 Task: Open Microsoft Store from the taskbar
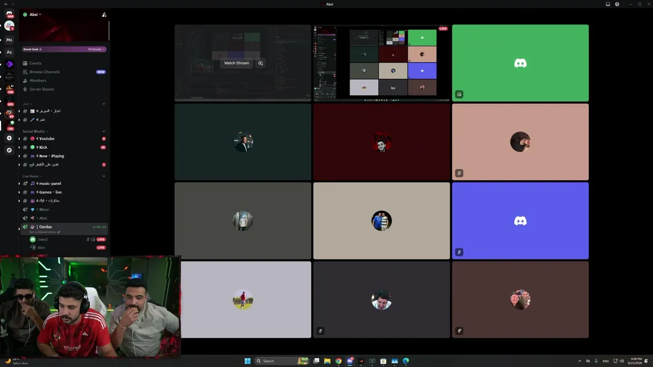tap(383, 361)
